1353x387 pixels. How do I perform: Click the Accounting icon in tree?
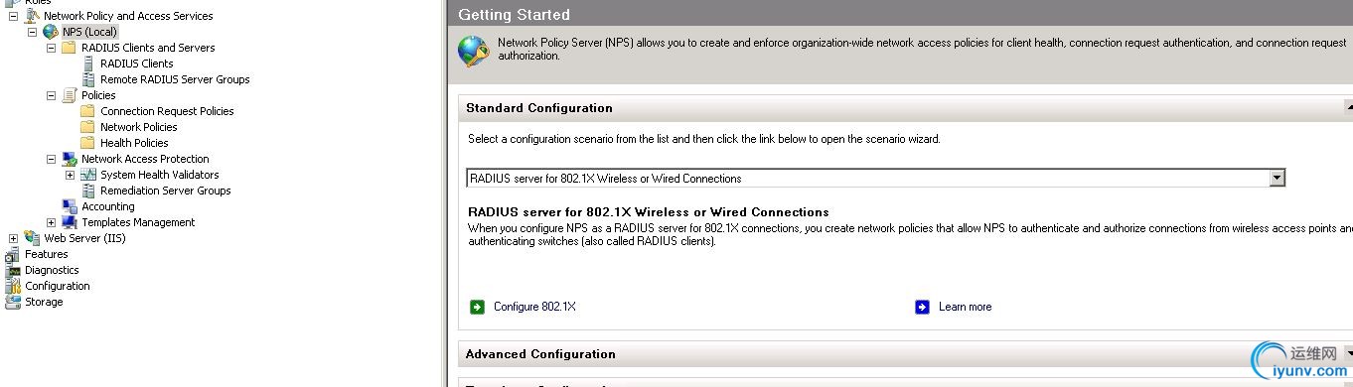click(70, 206)
